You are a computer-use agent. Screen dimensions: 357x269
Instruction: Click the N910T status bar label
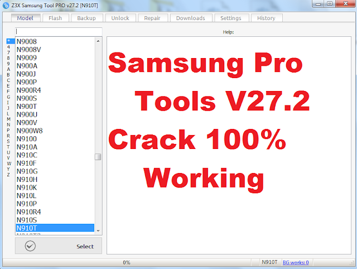click(x=269, y=262)
